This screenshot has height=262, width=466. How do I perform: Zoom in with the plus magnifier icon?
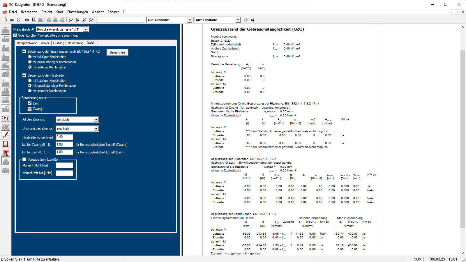coord(77,20)
